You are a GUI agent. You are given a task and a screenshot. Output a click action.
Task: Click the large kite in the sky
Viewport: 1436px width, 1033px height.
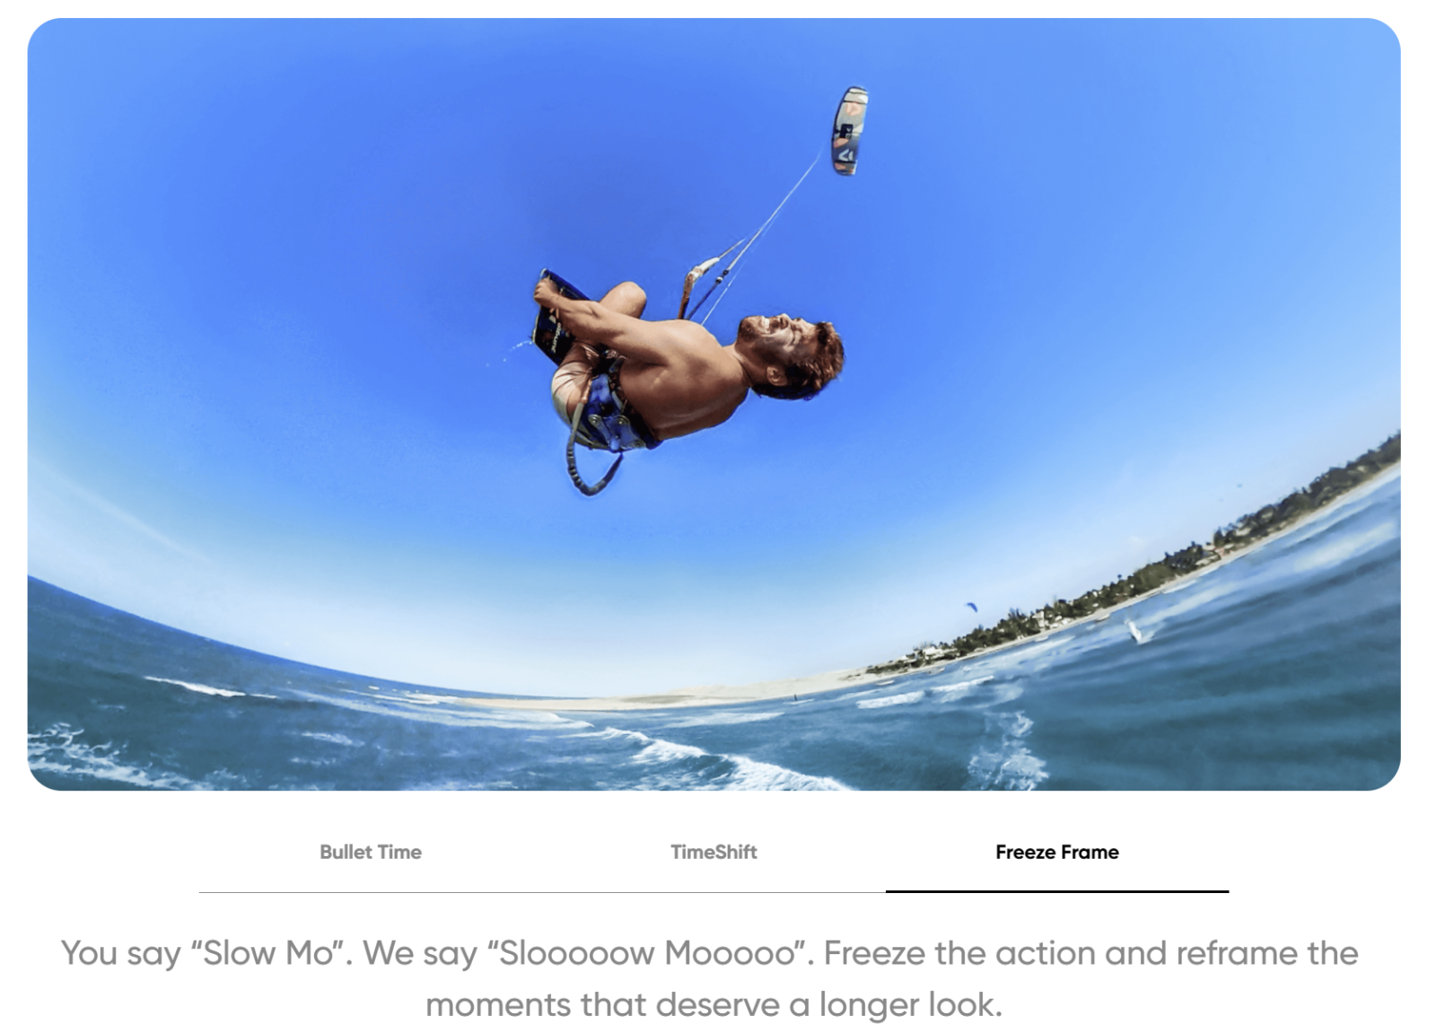[849, 131]
